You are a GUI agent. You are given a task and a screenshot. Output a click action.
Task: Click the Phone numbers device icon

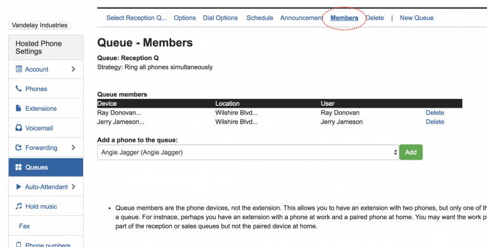(18, 245)
